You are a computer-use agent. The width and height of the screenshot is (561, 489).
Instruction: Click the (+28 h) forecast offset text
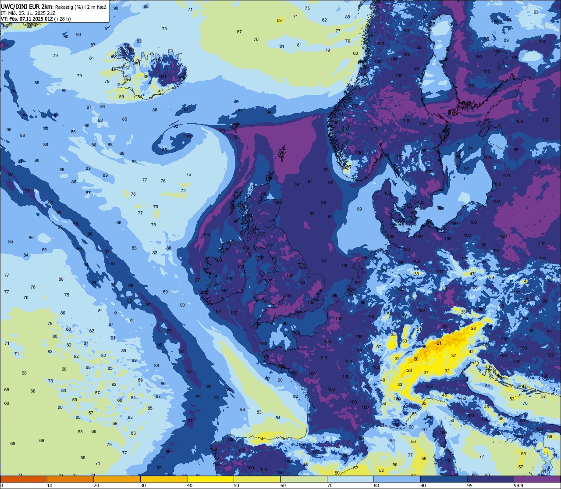pyautogui.click(x=62, y=18)
